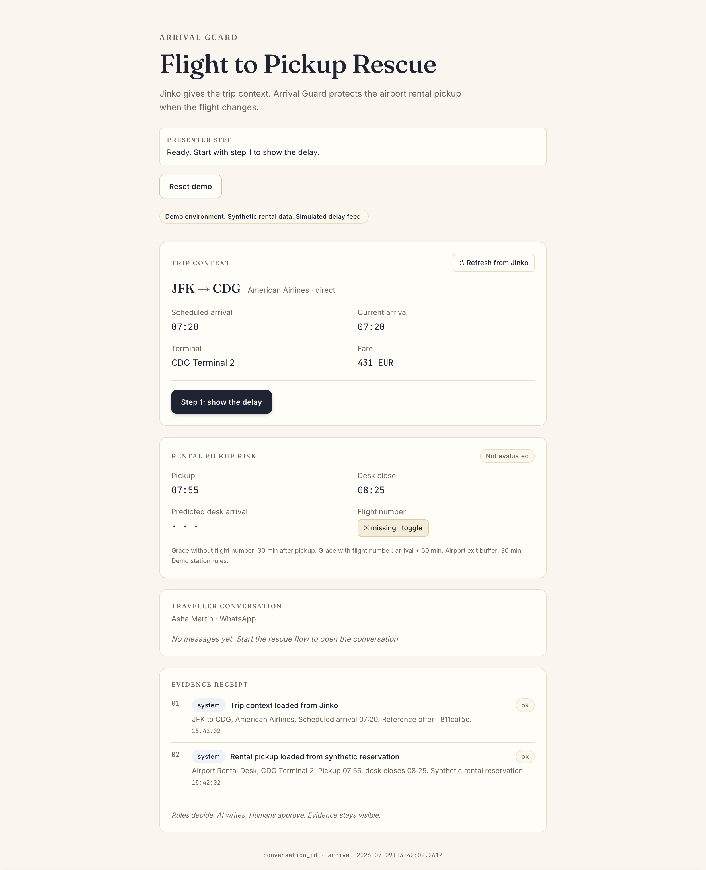Click the JFK → CDG route heading

[206, 289]
